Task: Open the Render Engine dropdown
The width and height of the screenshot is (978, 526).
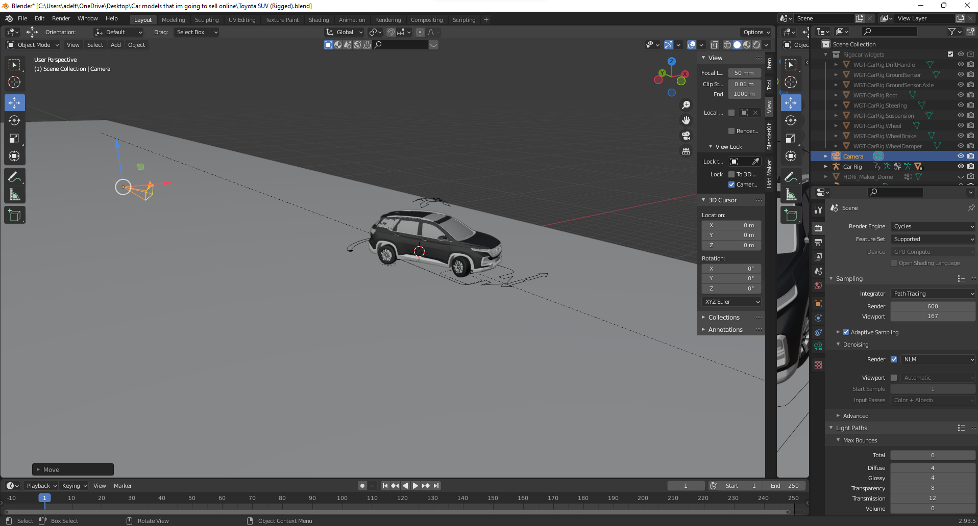Action: [933, 226]
